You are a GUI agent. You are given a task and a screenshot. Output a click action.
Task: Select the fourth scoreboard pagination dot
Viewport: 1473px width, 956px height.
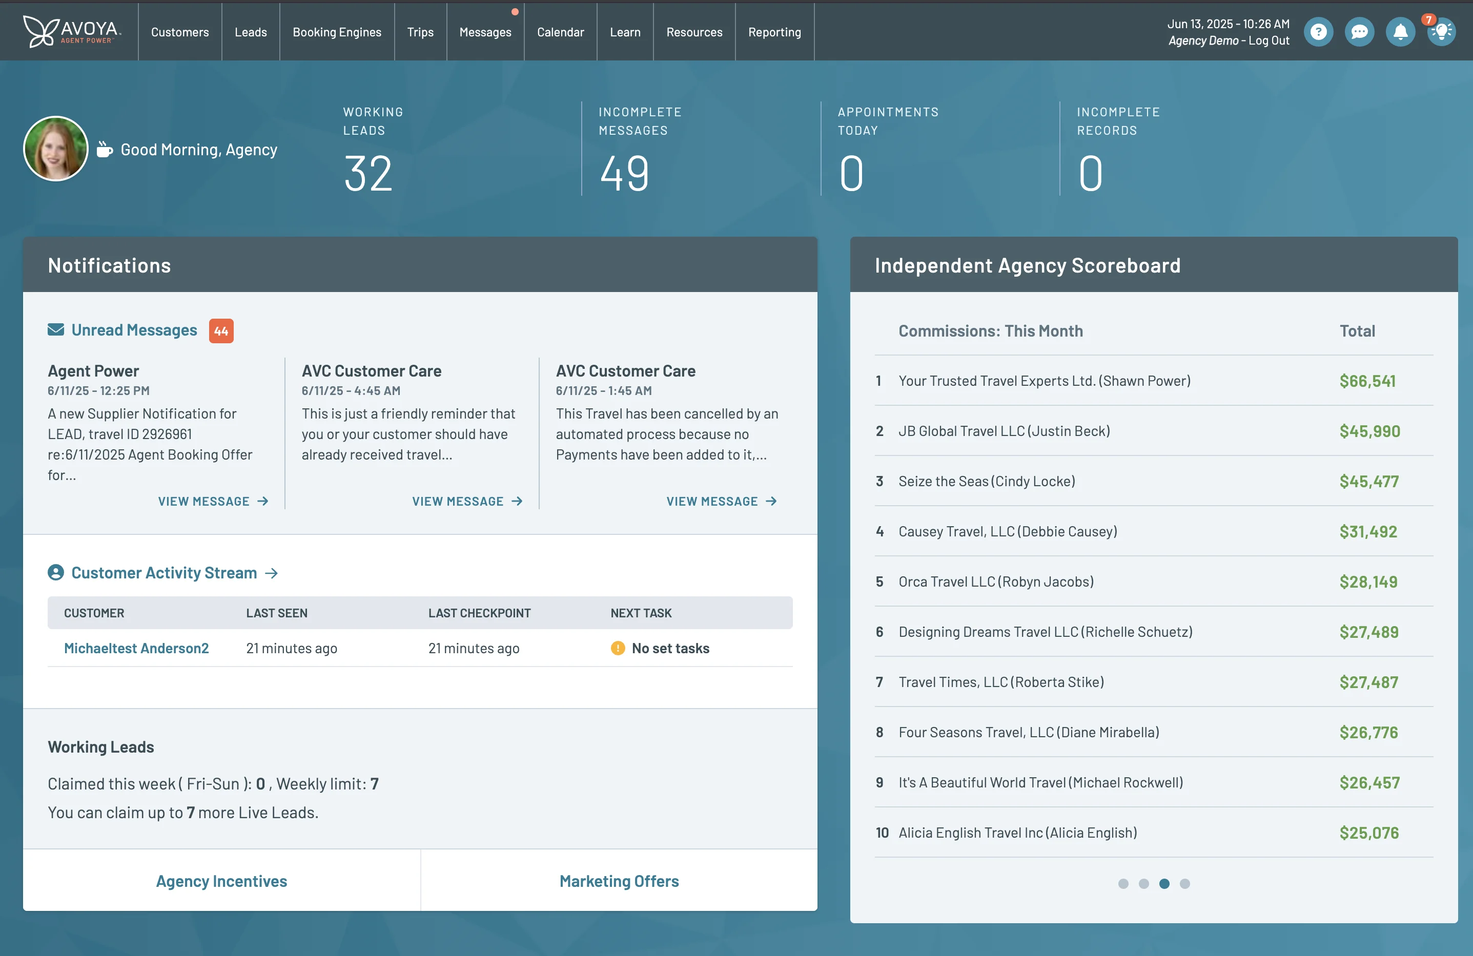pyautogui.click(x=1185, y=884)
